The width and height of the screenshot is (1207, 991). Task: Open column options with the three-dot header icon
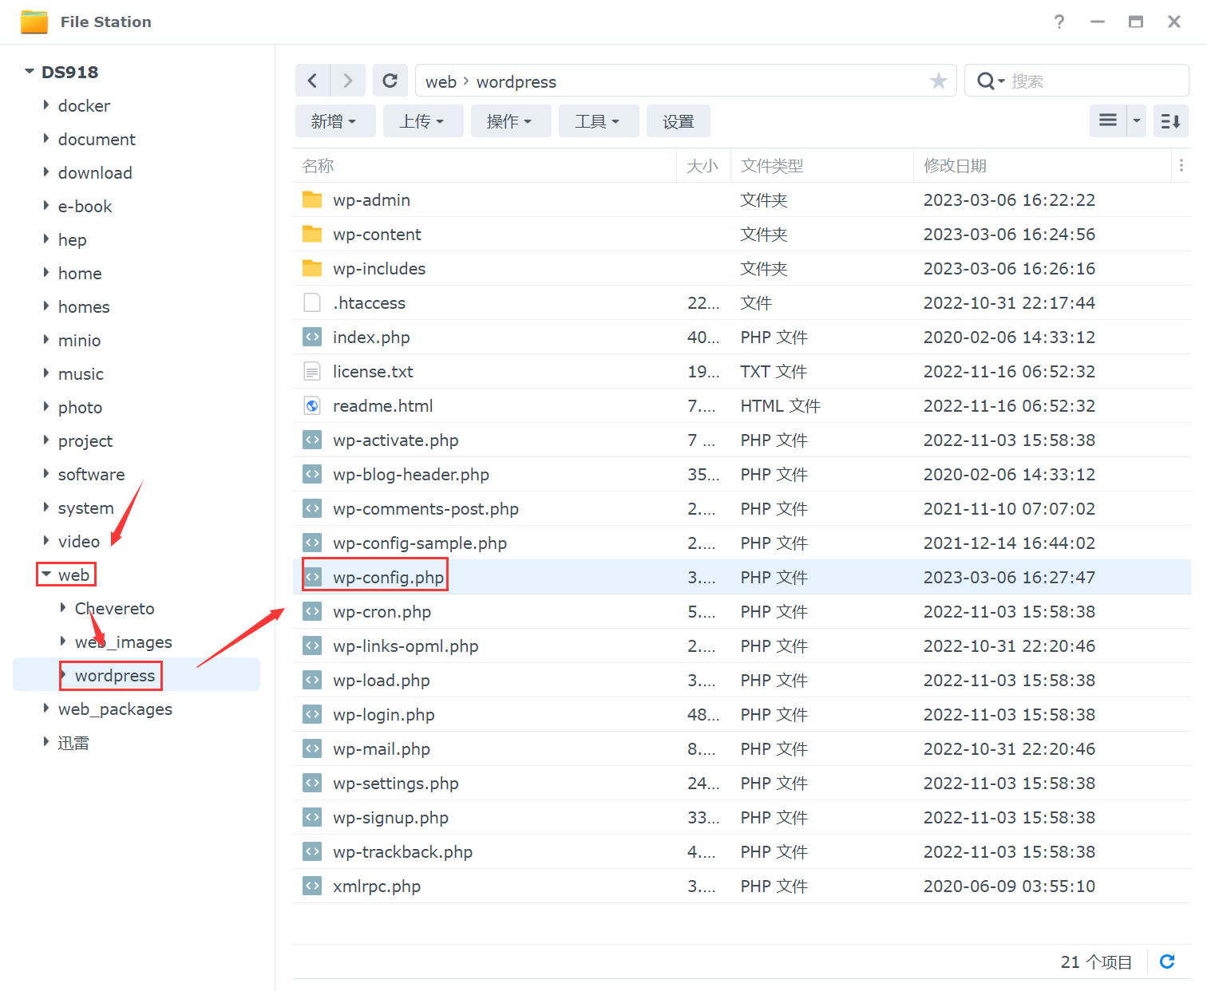1181,165
